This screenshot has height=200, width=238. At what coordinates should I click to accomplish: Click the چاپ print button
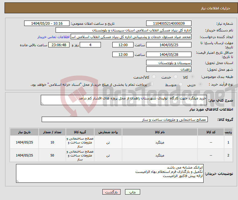pyautogui.click(x=133, y=192)
